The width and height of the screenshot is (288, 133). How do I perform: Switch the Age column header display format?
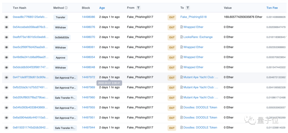[x=102, y=8]
